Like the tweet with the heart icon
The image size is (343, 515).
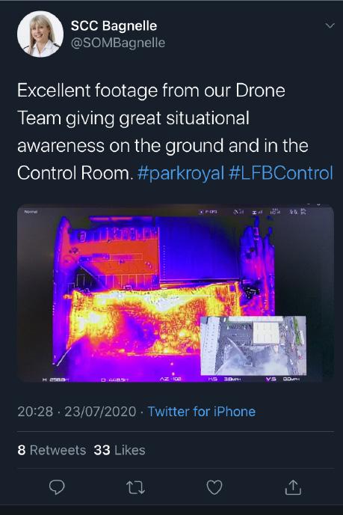(x=214, y=487)
